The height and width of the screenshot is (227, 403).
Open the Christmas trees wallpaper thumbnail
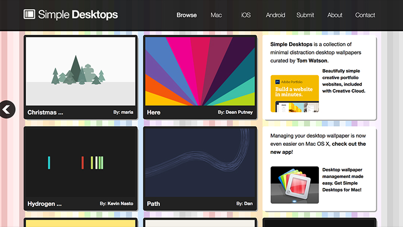81,71
